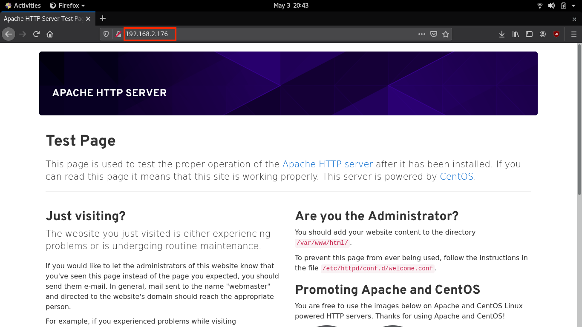Click the battery status icon
Image resolution: width=582 pixels, height=327 pixels.
[x=564, y=6]
